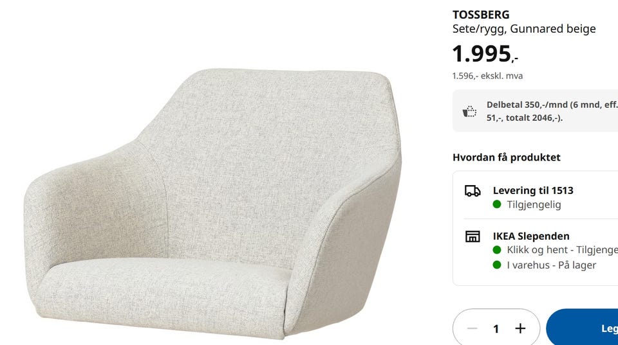Click the delivery truck icon
Image resolution: width=618 pixels, height=345 pixels.
[473, 191]
